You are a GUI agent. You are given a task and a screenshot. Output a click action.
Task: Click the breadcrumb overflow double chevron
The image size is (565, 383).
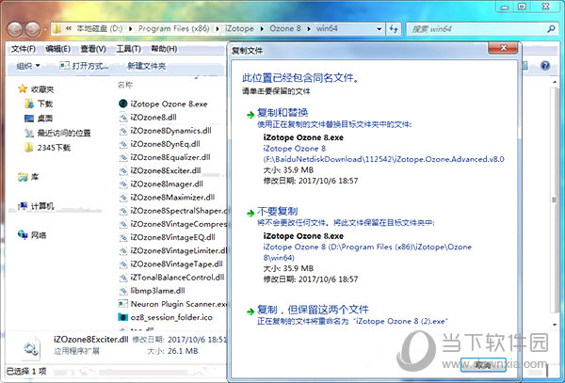[68, 29]
